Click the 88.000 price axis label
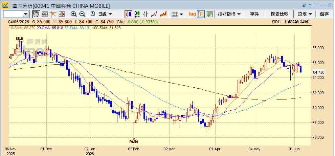Screen dimensions: 335x156 319,48
